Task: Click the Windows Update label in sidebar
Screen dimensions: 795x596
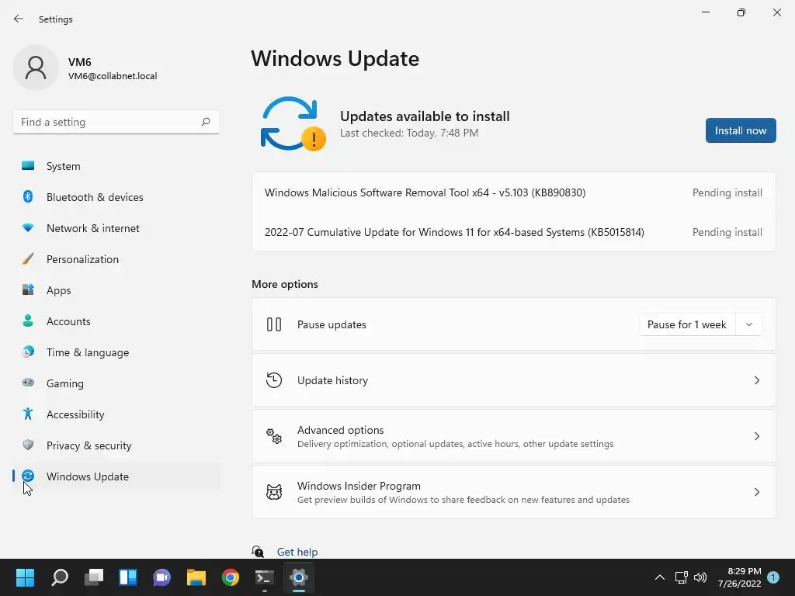Action: click(x=88, y=476)
